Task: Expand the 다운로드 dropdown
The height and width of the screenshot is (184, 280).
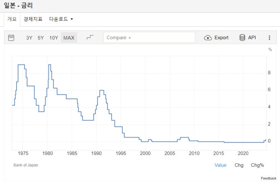Action: coord(61,19)
